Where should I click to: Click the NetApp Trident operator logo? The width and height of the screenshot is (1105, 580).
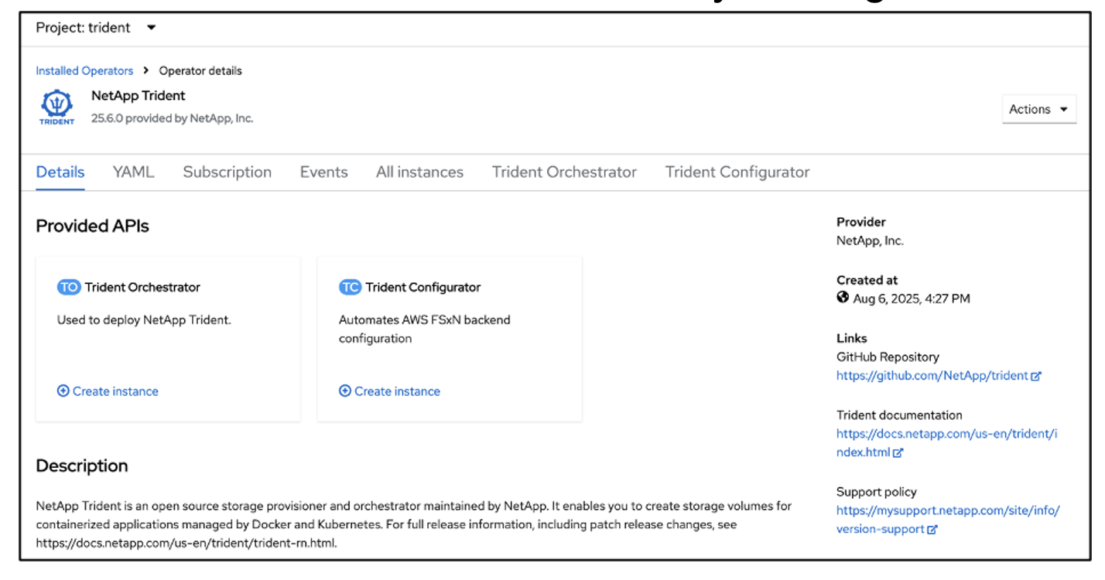[x=56, y=106]
